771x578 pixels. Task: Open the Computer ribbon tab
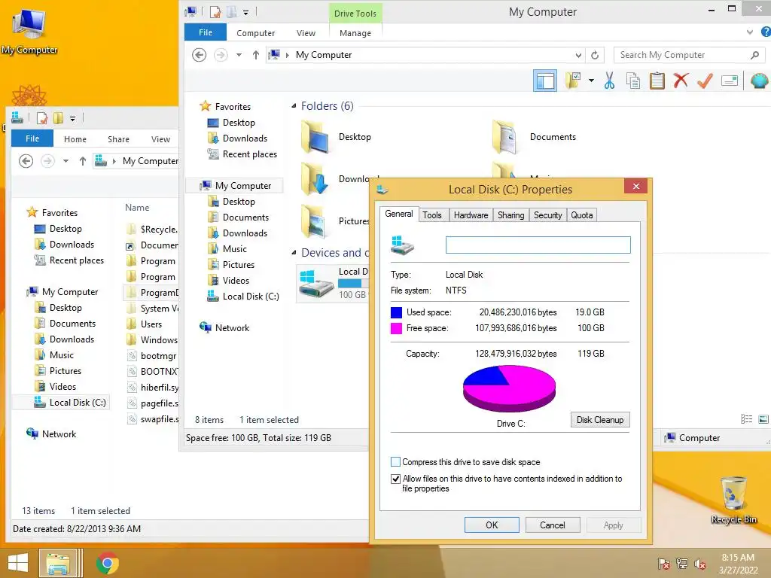pos(256,33)
